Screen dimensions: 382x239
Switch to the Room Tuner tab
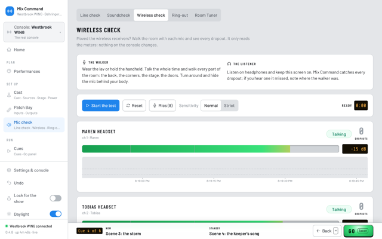click(206, 15)
